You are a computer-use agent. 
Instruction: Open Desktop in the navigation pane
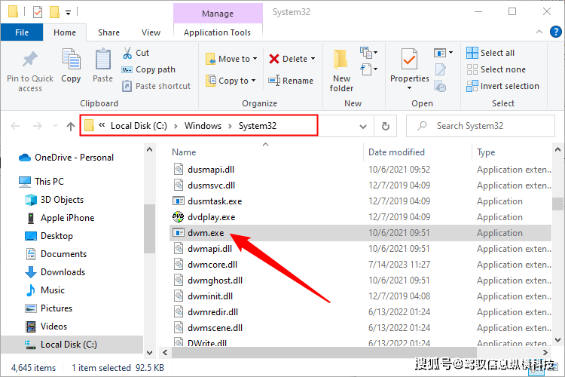[x=49, y=236]
